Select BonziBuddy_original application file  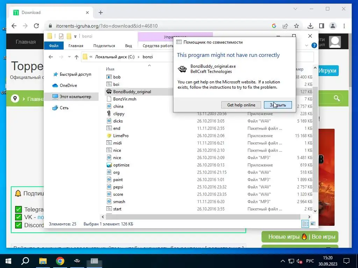pyautogui.click(x=132, y=92)
